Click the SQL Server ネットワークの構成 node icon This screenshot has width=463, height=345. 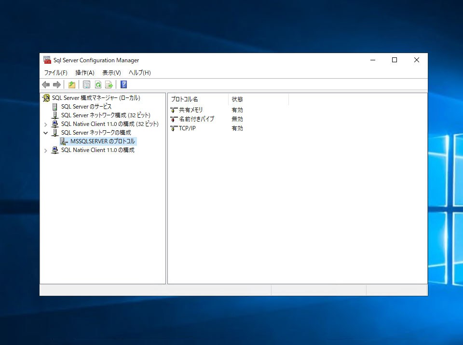tap(55, 133)
